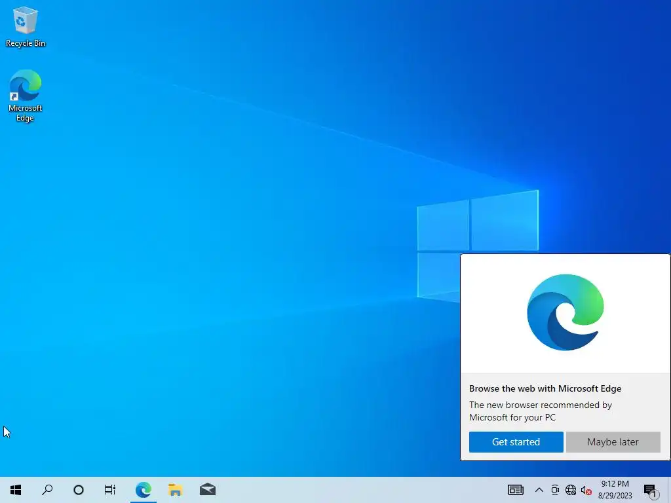Open News and interests widget
Screen dimensions: 671x503
[x=515, y=490]
